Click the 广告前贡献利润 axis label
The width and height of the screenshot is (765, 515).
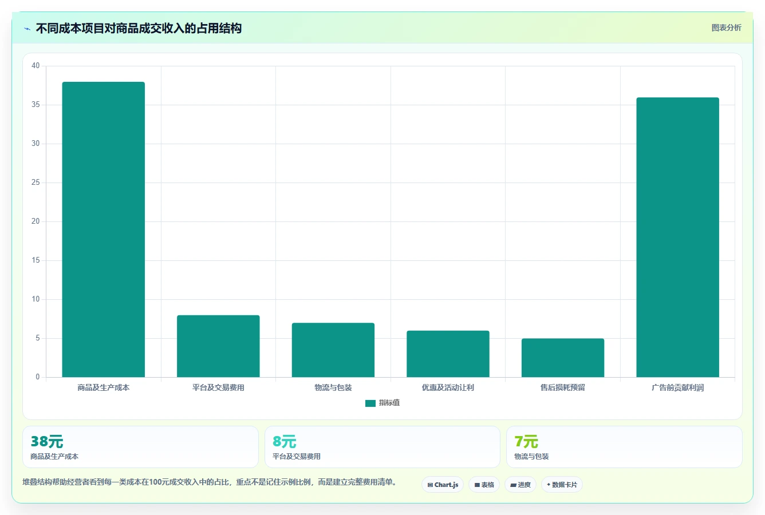[x=677, y=388]
